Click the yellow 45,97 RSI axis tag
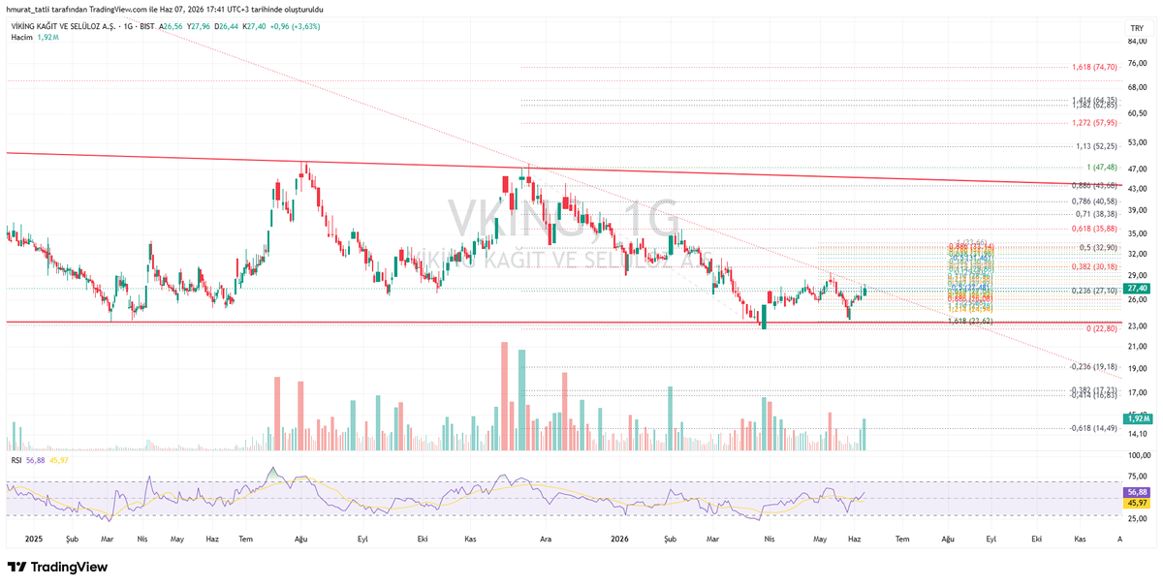The height and width of the screenshot is (586, 1163). point(1137,503)
